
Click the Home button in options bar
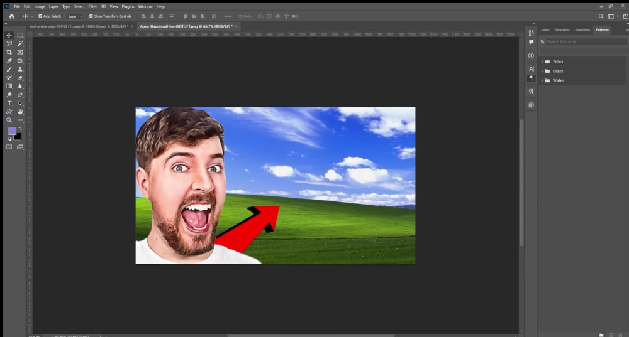coord(11,16)
